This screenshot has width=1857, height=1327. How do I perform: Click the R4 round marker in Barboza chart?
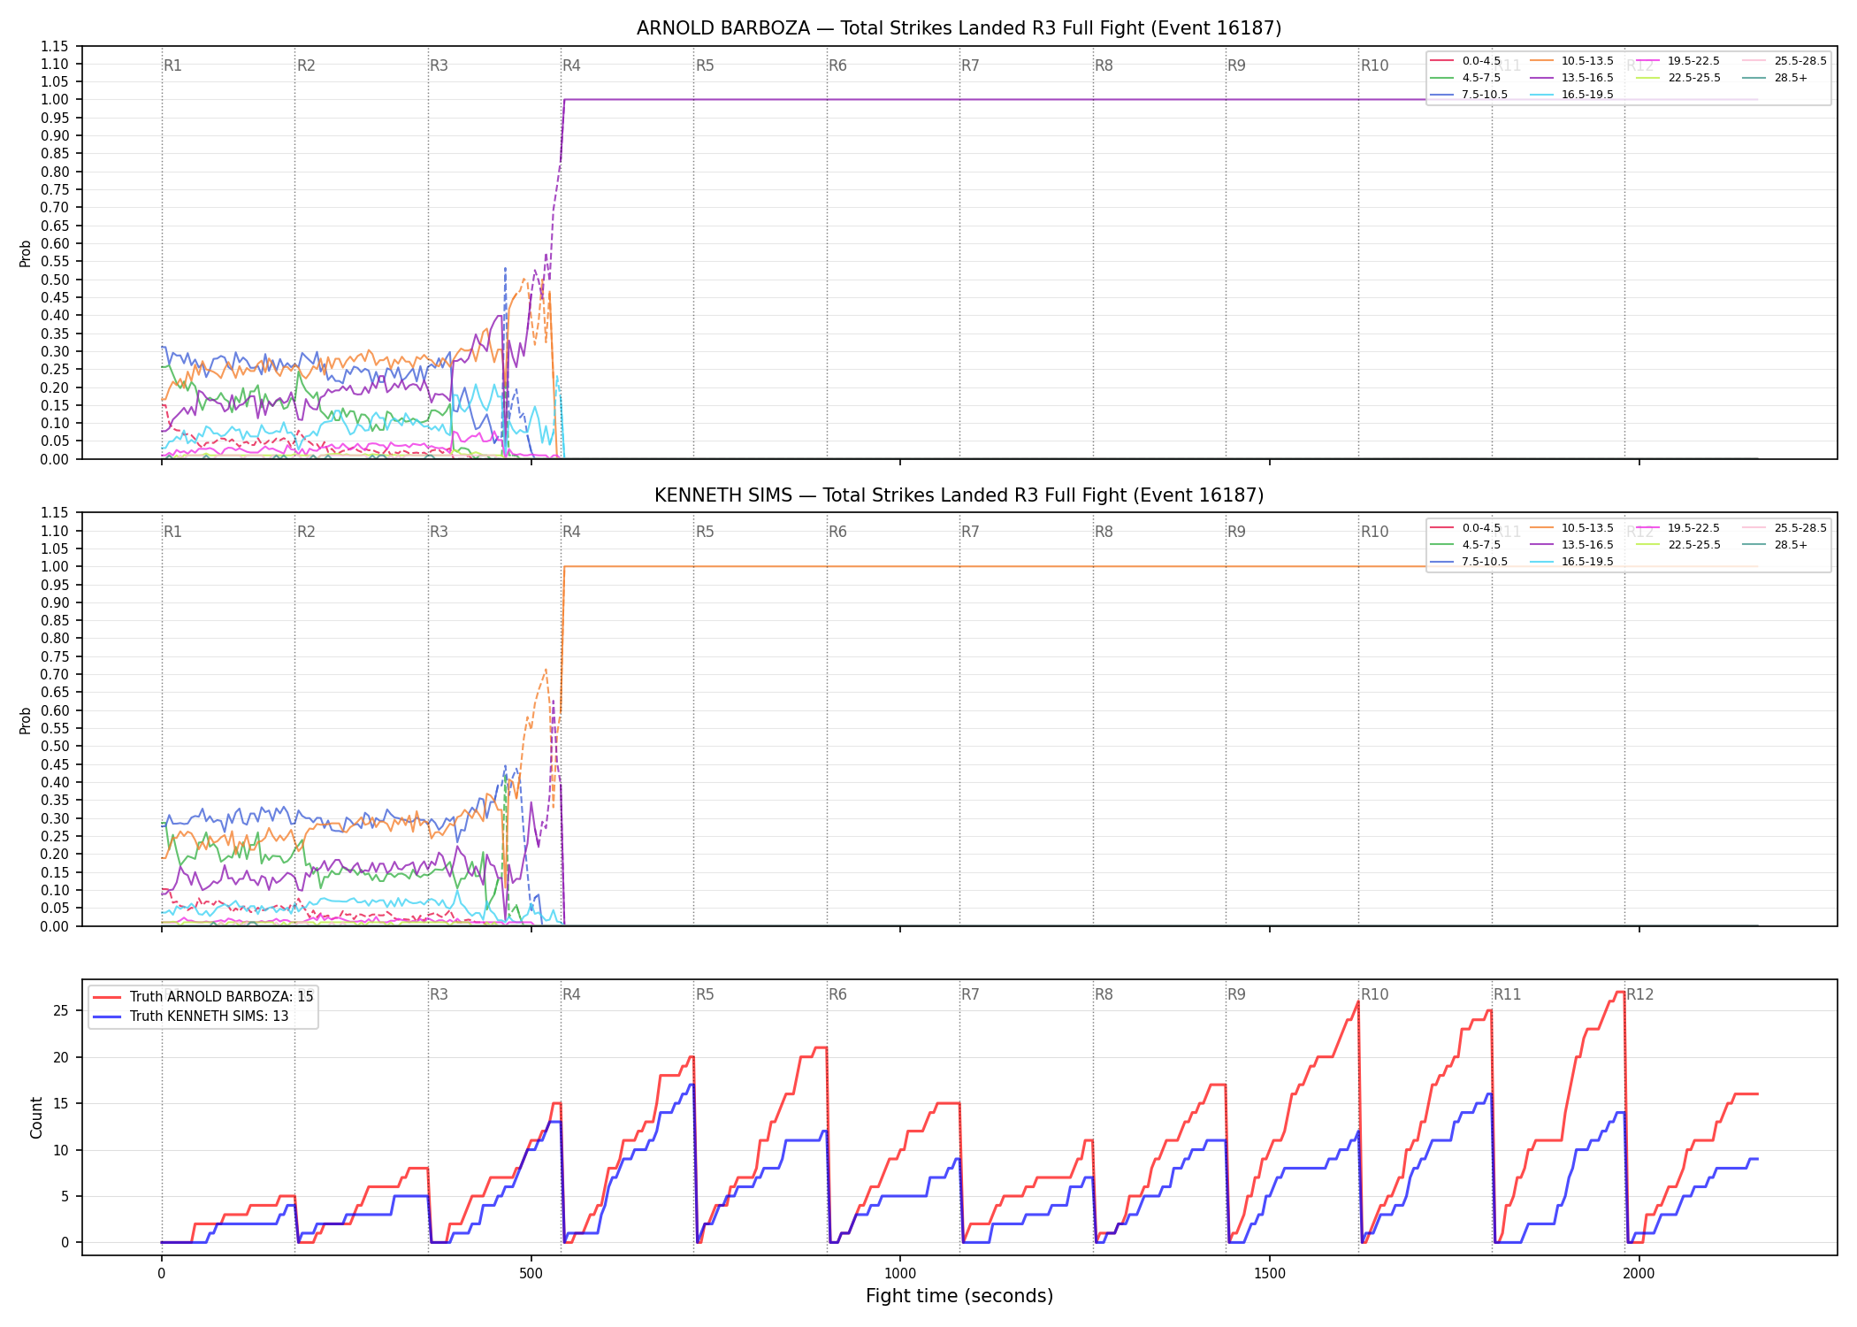pyautogui.click(x=571, y=65)
